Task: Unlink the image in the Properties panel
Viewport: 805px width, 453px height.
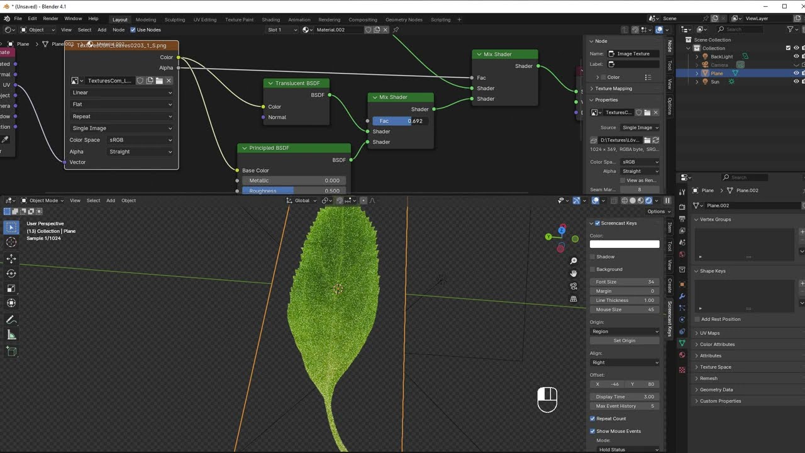Action: coord(655,113)
